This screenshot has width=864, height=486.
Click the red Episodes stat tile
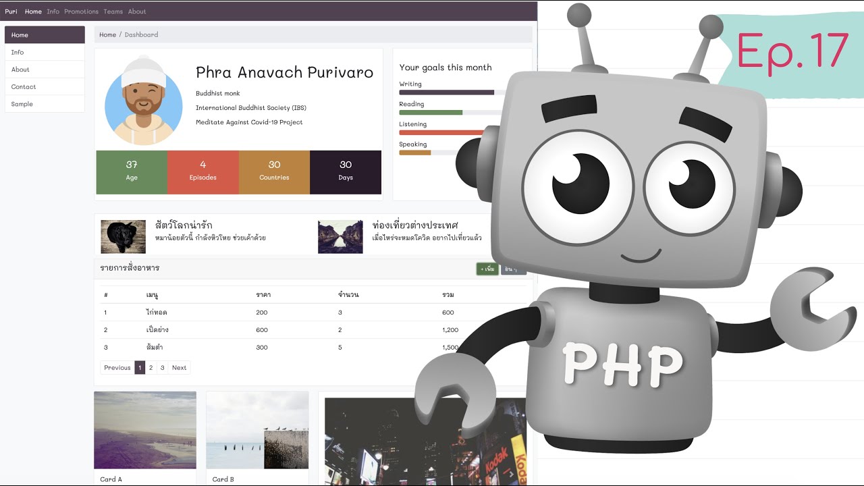(202, 172)
